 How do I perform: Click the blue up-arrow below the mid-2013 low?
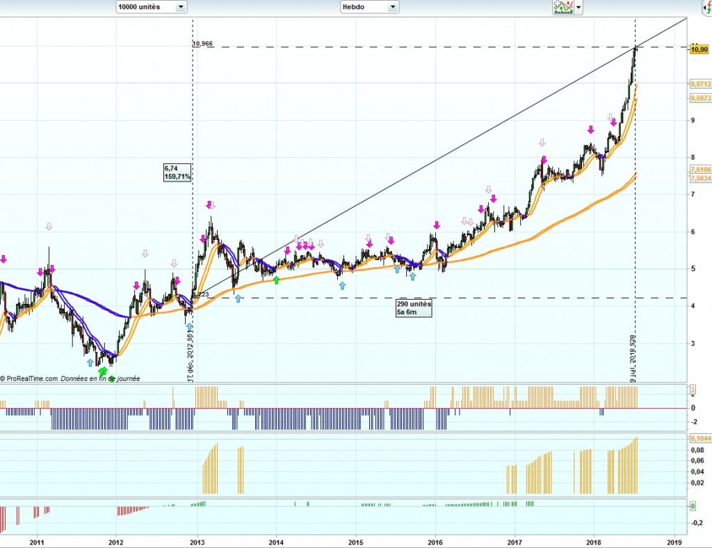pos(238,298)
